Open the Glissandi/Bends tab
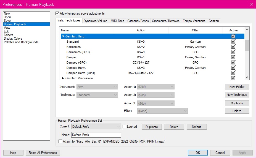The height and width of the screenshot is (158, 256). [138, 21]
